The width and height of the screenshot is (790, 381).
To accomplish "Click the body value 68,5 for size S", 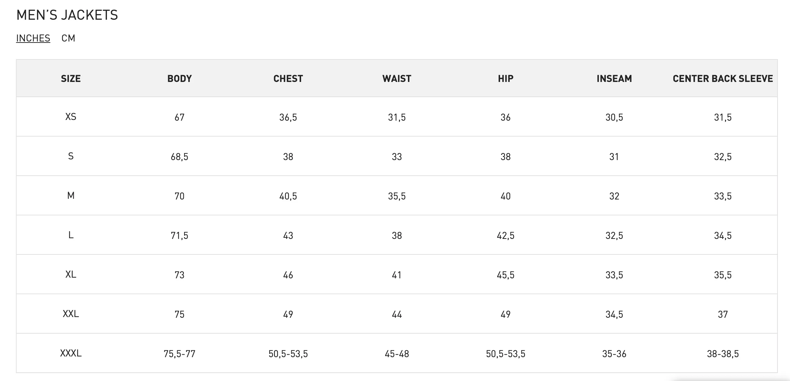I will tap(180, 157).
